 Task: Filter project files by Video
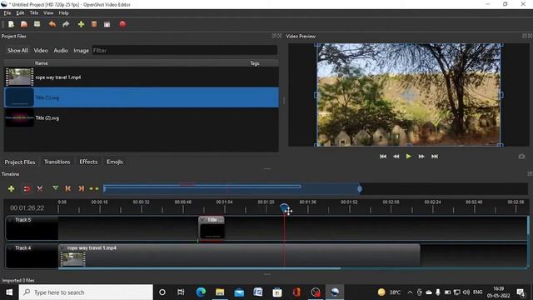pyautogui.click(x=41, y=50)
